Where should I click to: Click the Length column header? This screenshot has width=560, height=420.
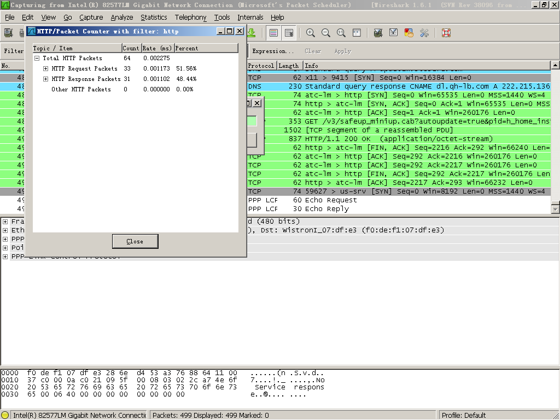click(289, 66)
